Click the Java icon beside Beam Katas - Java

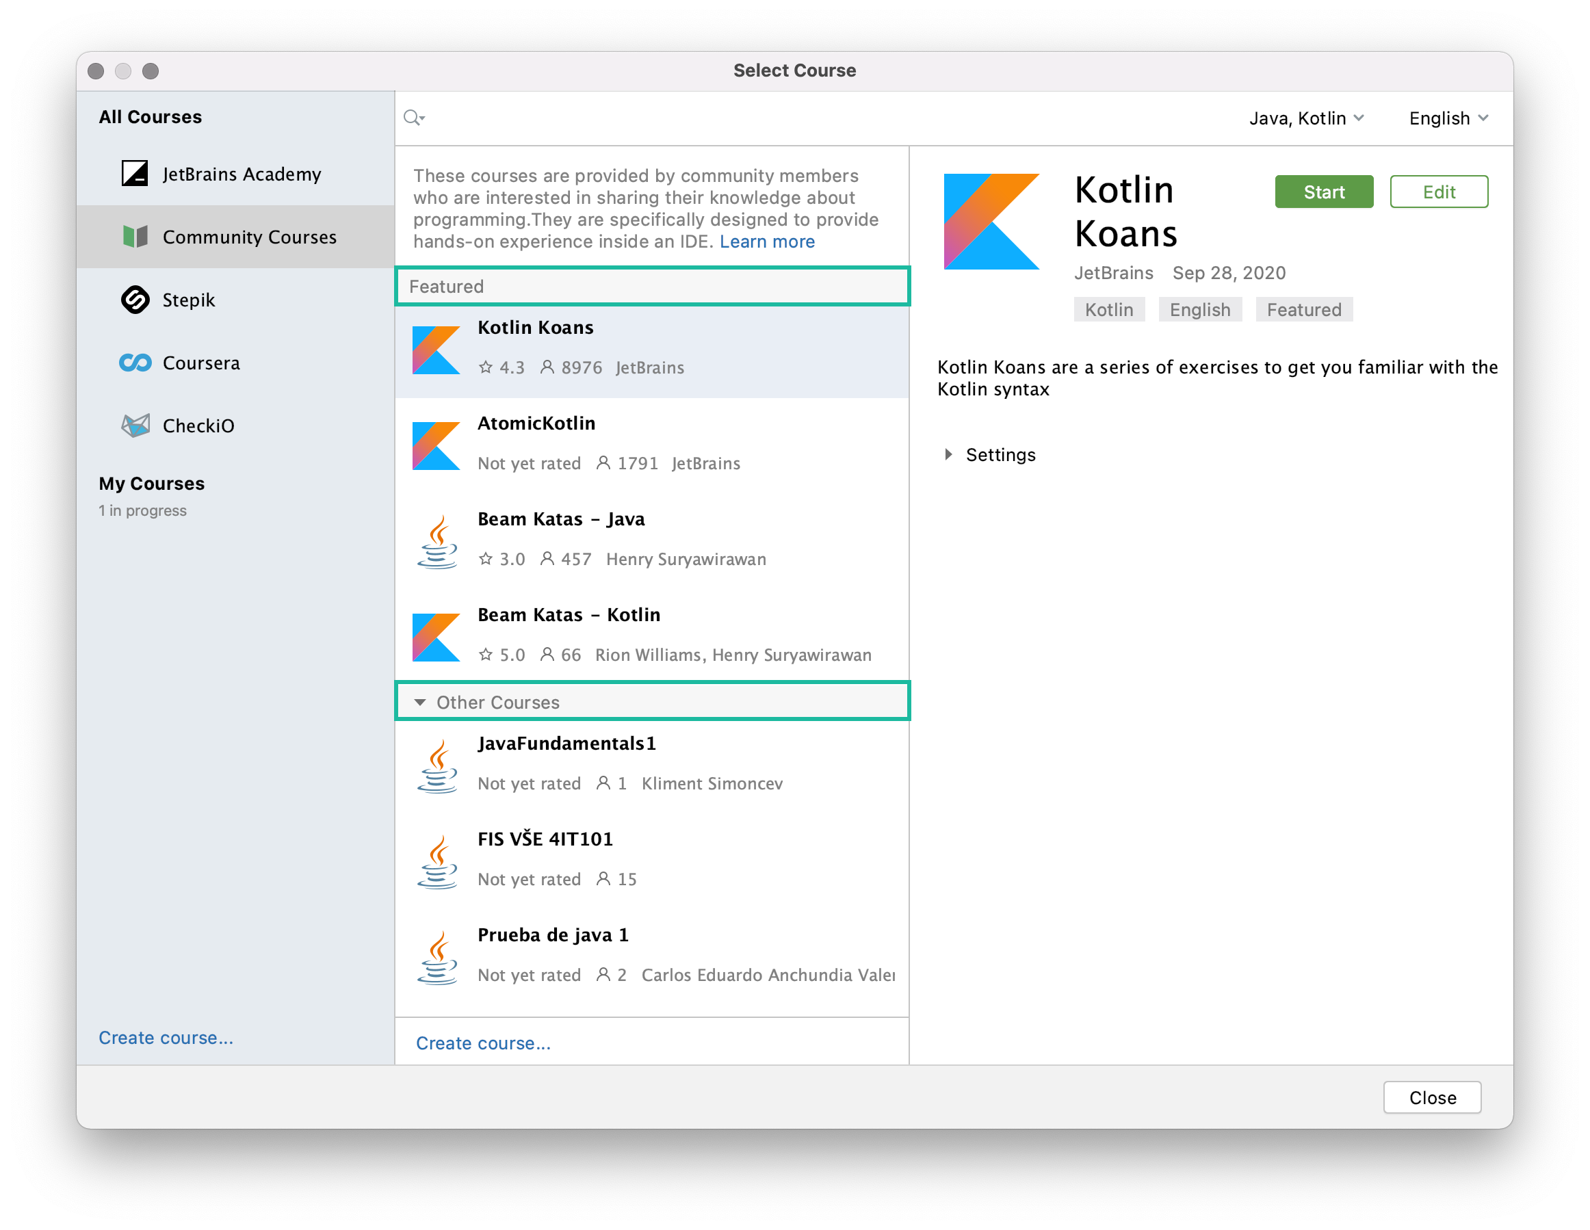436,540
